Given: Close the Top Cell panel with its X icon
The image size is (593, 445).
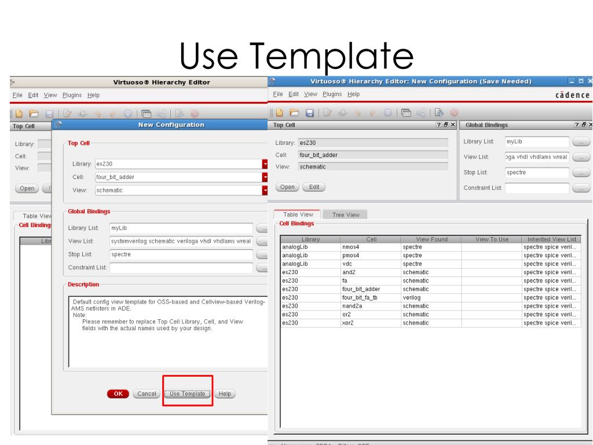Looking at the screenshot, I should pos(453,125).
